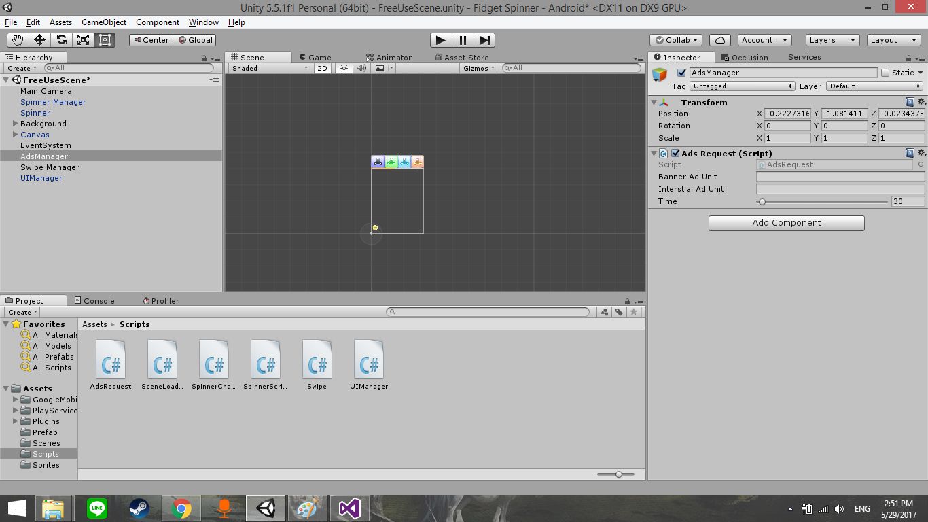The width and height of the screenshot is (928, 522).
Task: Select the Move tool
Action: (39, 40)
